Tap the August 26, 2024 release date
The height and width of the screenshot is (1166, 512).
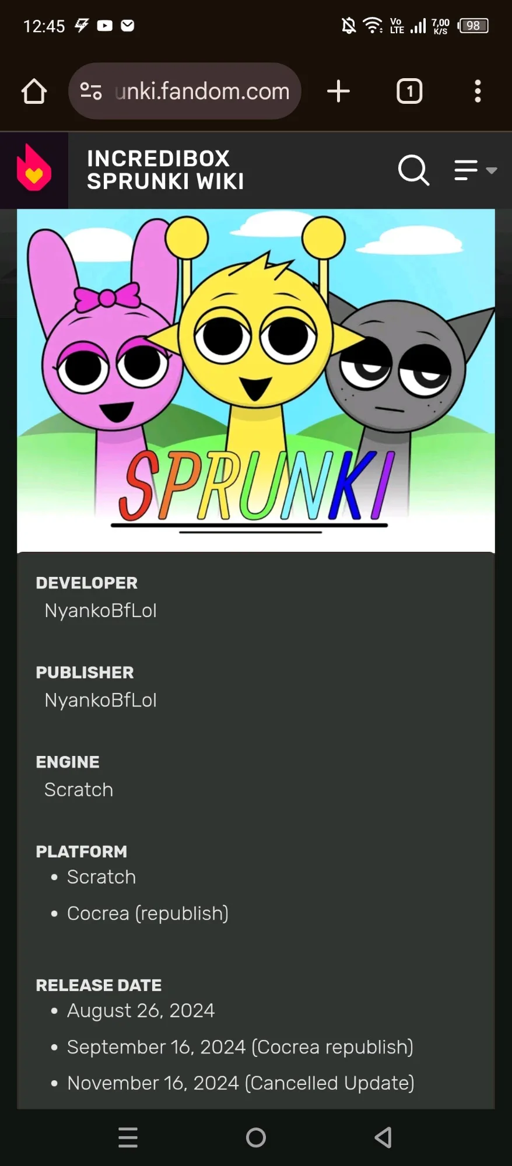(141, 1011)
